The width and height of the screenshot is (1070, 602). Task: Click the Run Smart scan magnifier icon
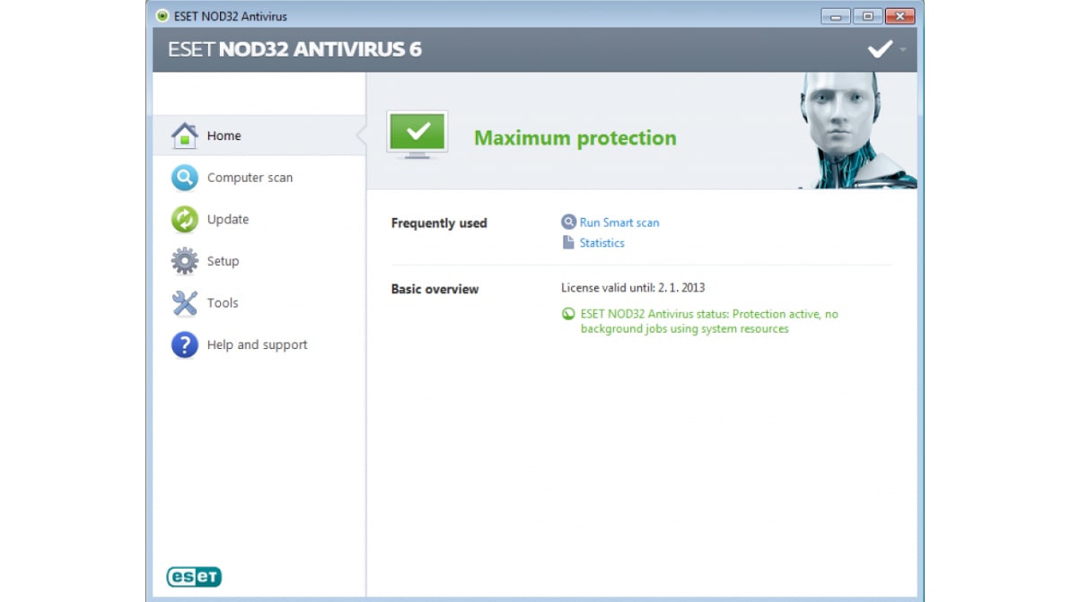(568, 222)
